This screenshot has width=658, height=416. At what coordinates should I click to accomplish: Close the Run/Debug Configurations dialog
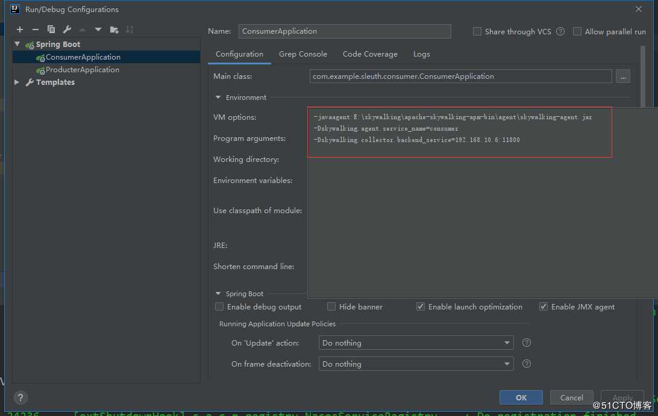(x=638, y=9)
